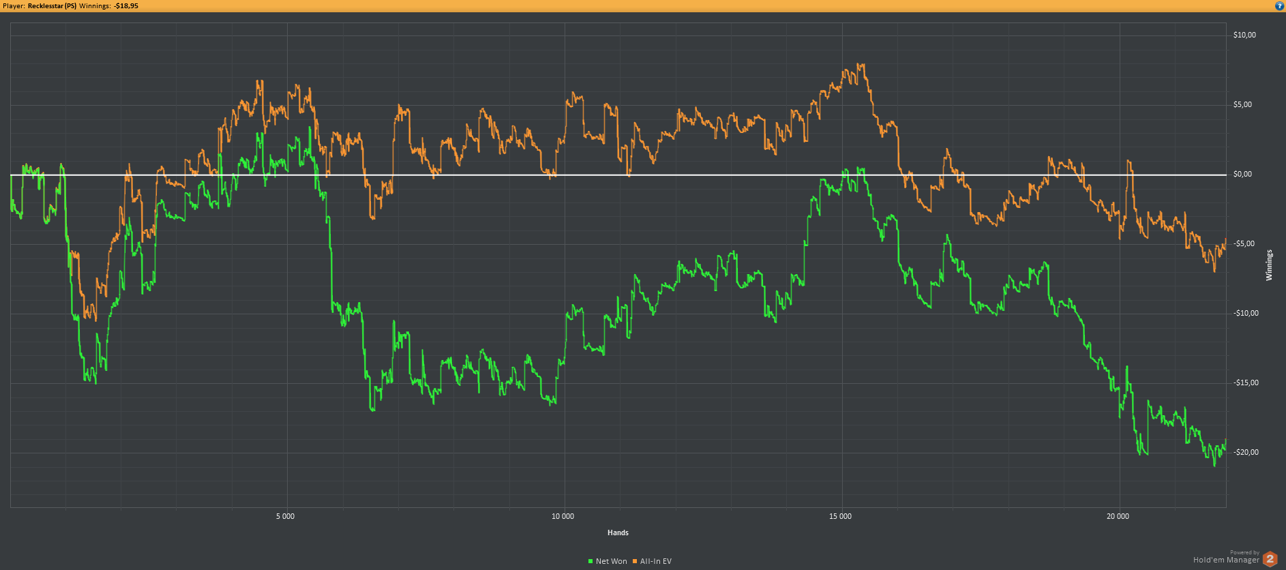Click the 20 000 hands axis tick label
The image size is (1286, 570).
click(x=1118, y=516)
